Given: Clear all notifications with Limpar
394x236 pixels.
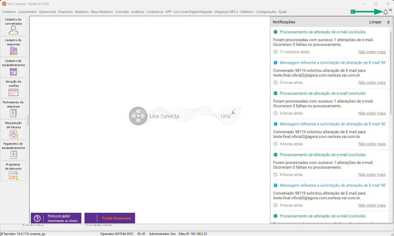Looking at the screenshot, I should pos(375,22).
